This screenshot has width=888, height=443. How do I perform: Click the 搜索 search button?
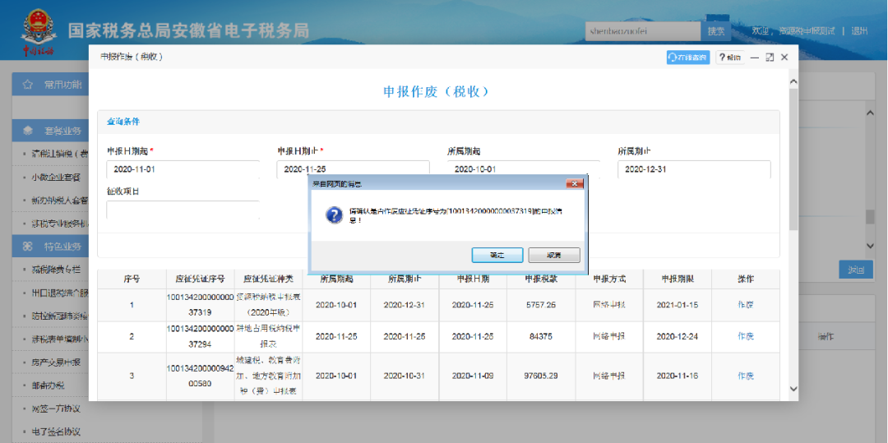[x=716, y=31]
